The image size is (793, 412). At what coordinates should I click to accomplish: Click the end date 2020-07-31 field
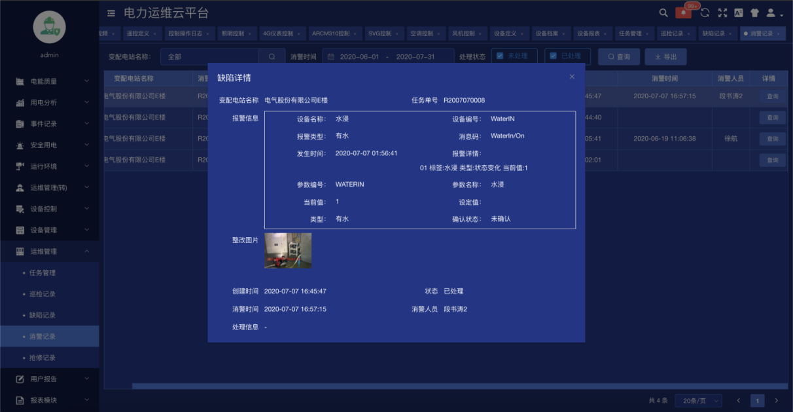415,57
